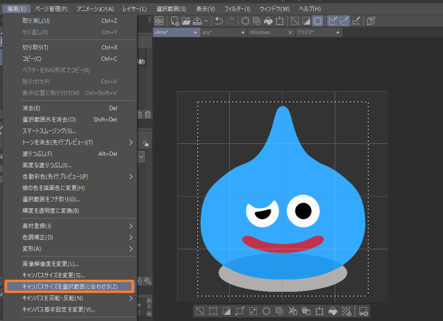The height and width of the screenshot is (321, 443).
Task: Click Invert selection in selection launcher
Action: click(x=226, y=311)
